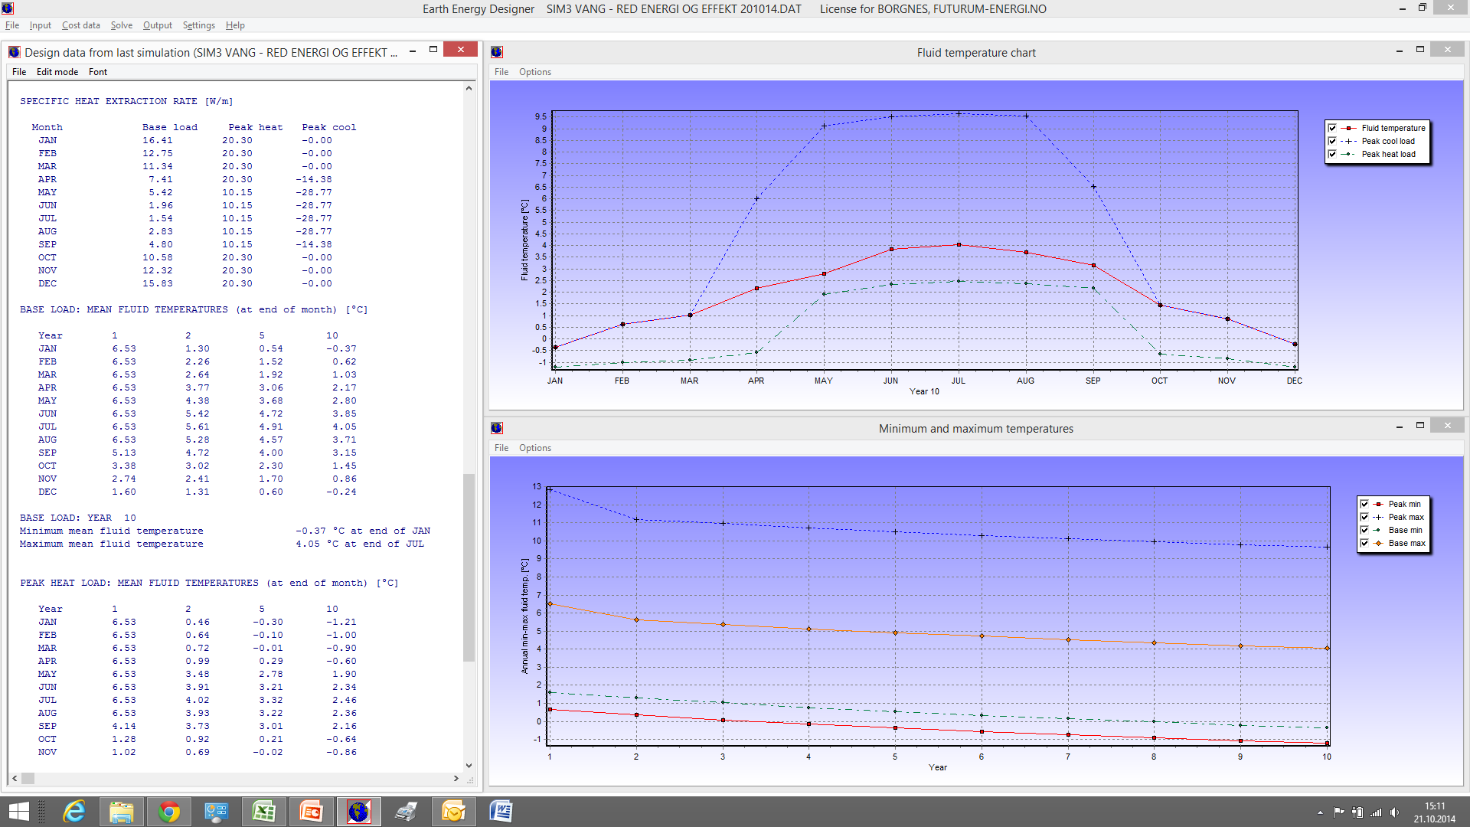Click the Minimum mean fluid temperature line
Image resolution: width=1470 pixels, height=827 pixels.
pyautogui.click(x=225, y=531)
